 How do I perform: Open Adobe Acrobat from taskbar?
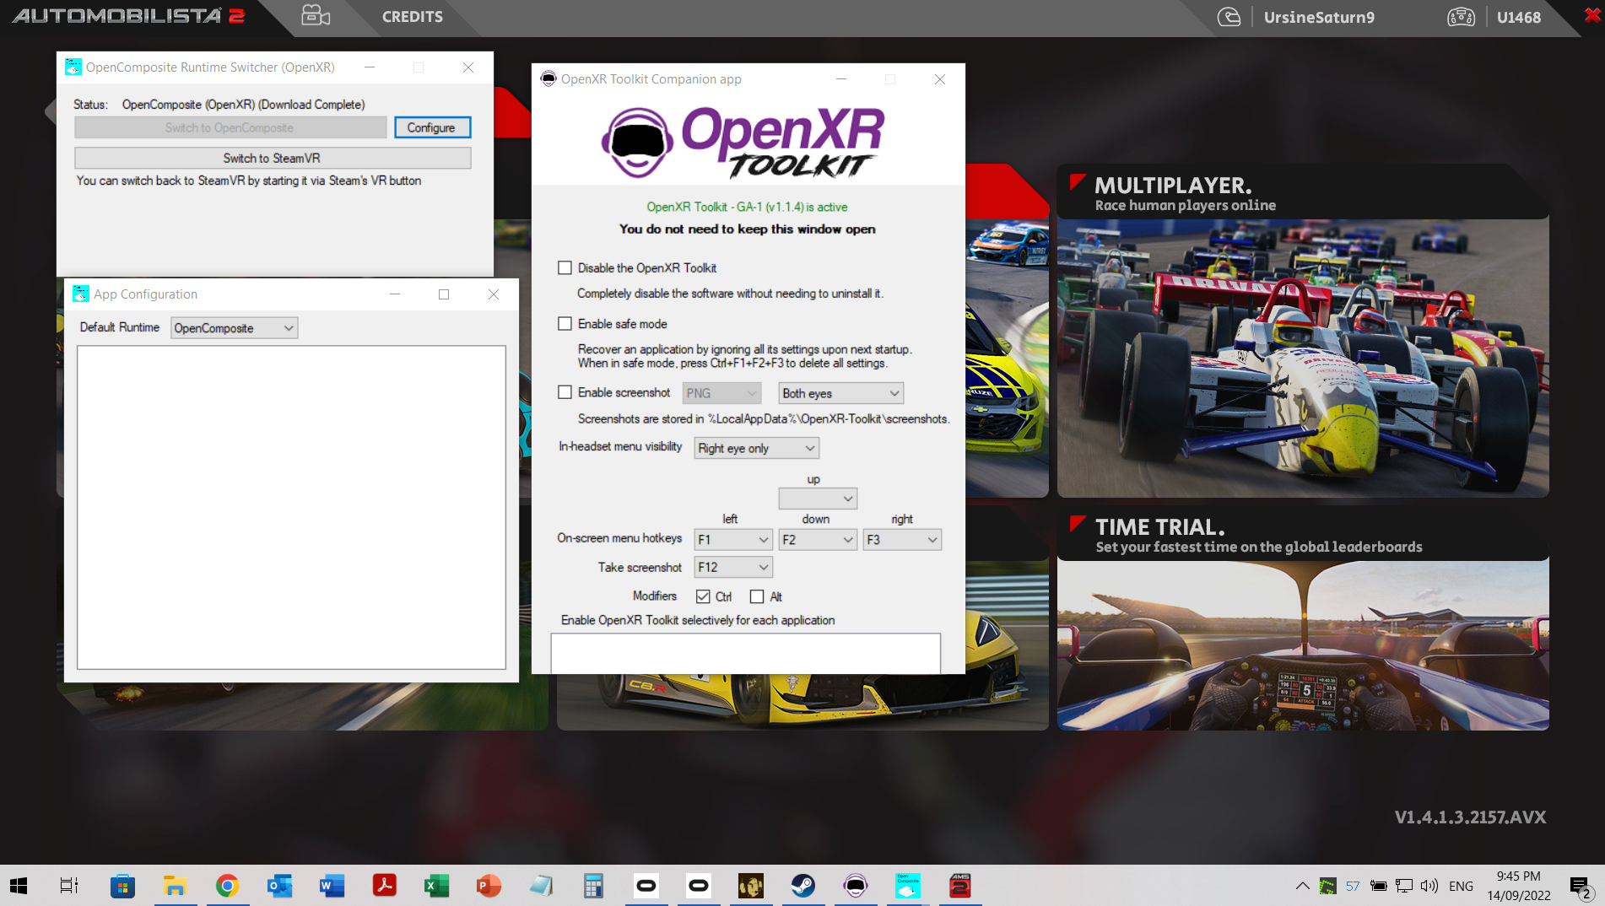(384, 886)
